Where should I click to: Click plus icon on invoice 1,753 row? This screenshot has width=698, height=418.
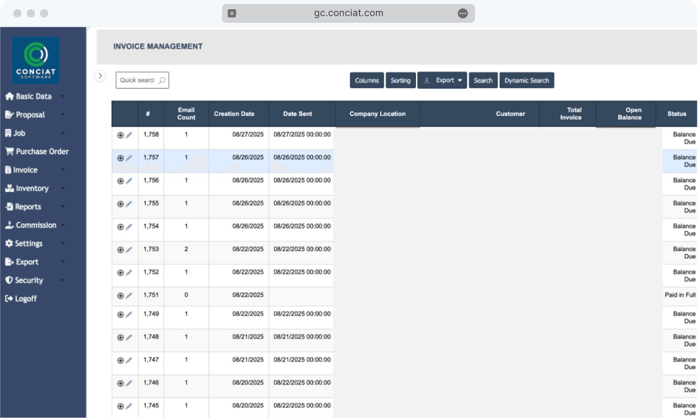(120, 250)
